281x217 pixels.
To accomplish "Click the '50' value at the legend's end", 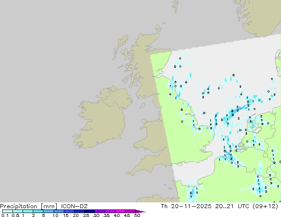I will (x=137, y=216).
